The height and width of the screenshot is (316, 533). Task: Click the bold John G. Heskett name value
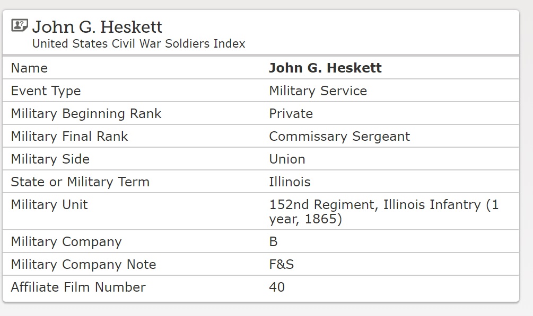pos(325,68)
